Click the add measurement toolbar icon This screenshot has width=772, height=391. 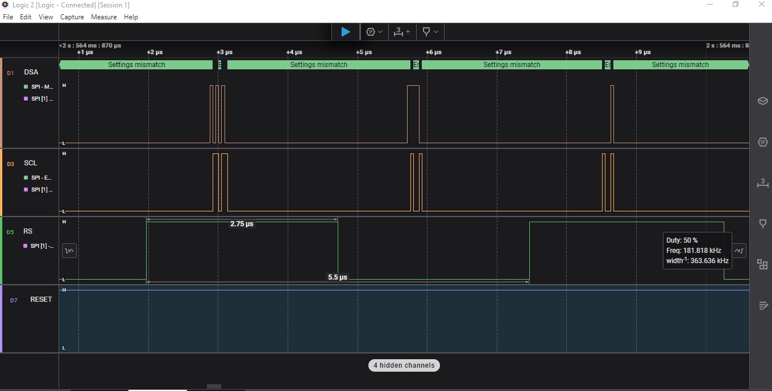(402, 32)
